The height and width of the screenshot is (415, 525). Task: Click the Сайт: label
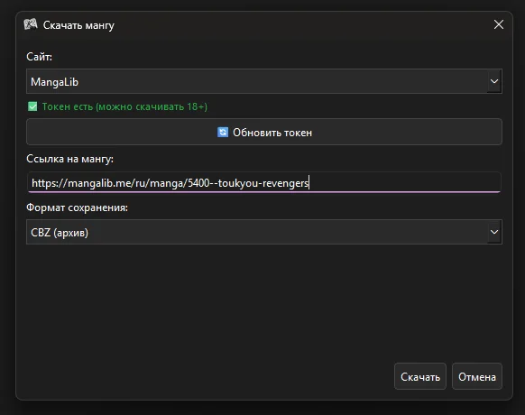tap(39, 57)
